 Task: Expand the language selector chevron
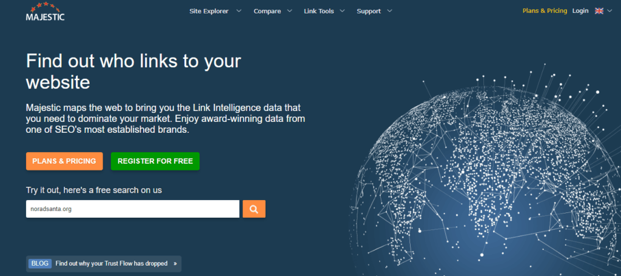(609, 11)
